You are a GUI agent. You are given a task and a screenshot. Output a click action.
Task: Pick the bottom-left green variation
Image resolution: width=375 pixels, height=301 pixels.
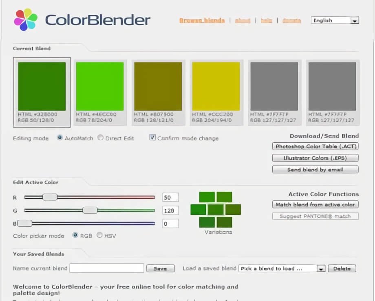[x=207, y=222]
